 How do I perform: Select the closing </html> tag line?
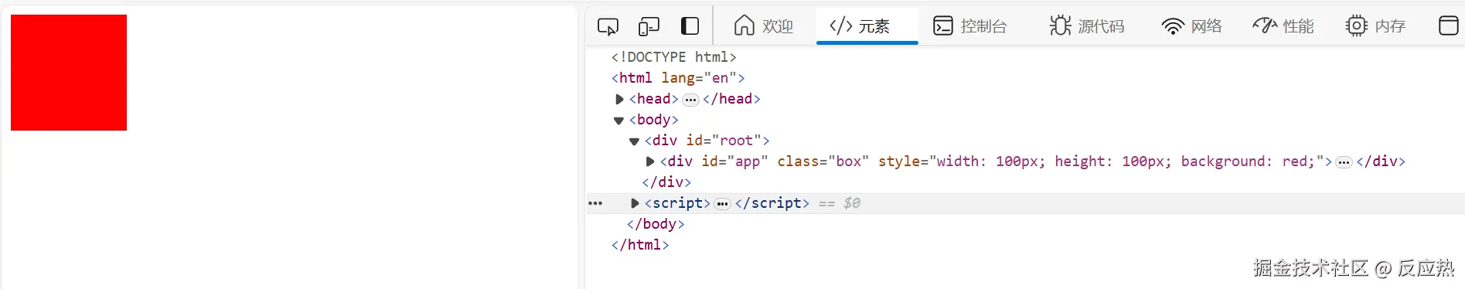[640, 245]
